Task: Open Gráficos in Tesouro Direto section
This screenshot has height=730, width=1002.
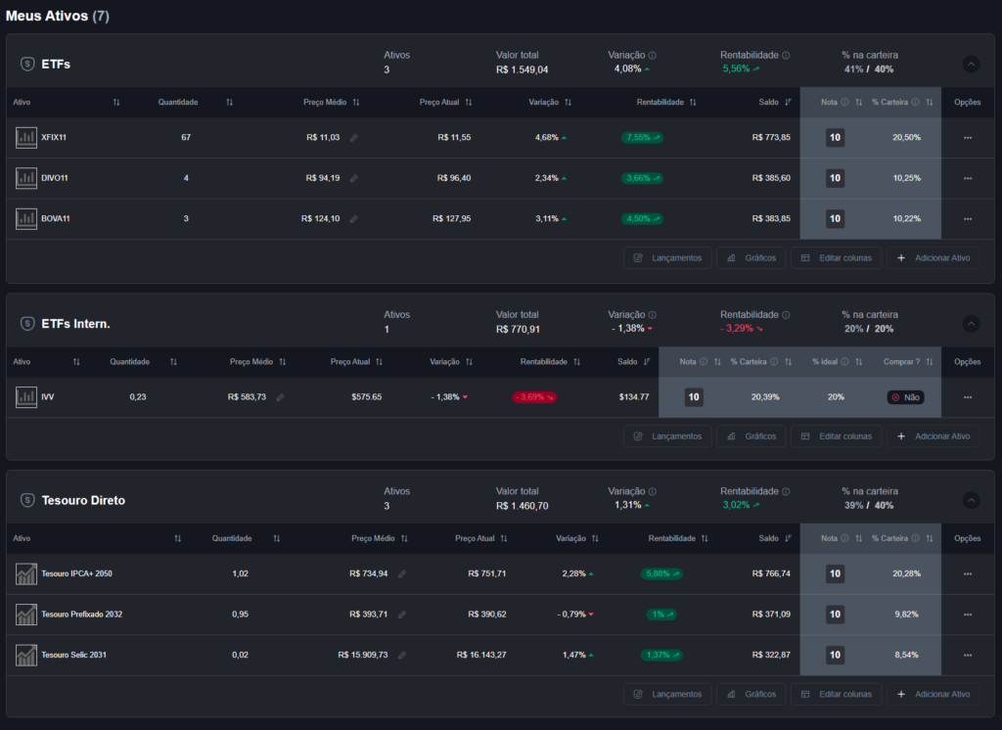Action: [751, 694]
